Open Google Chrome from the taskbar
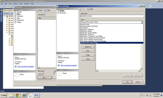 point(17,95)
